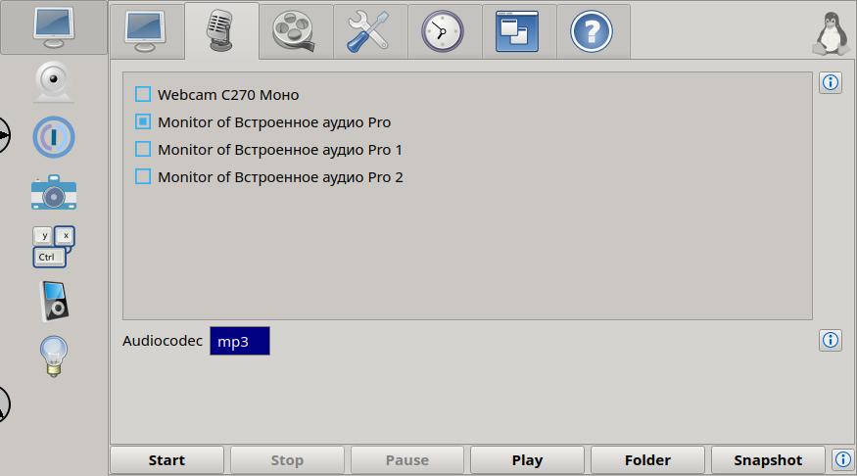
Task: Switch to the screen monitor tab
Action: pyautogui.click(x=146, y=31)
